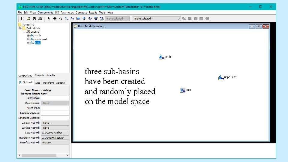The height and width of the screenshot is (162, 288).
Task: Click the existing basin model icon in tree
Action: pos(28,32)
